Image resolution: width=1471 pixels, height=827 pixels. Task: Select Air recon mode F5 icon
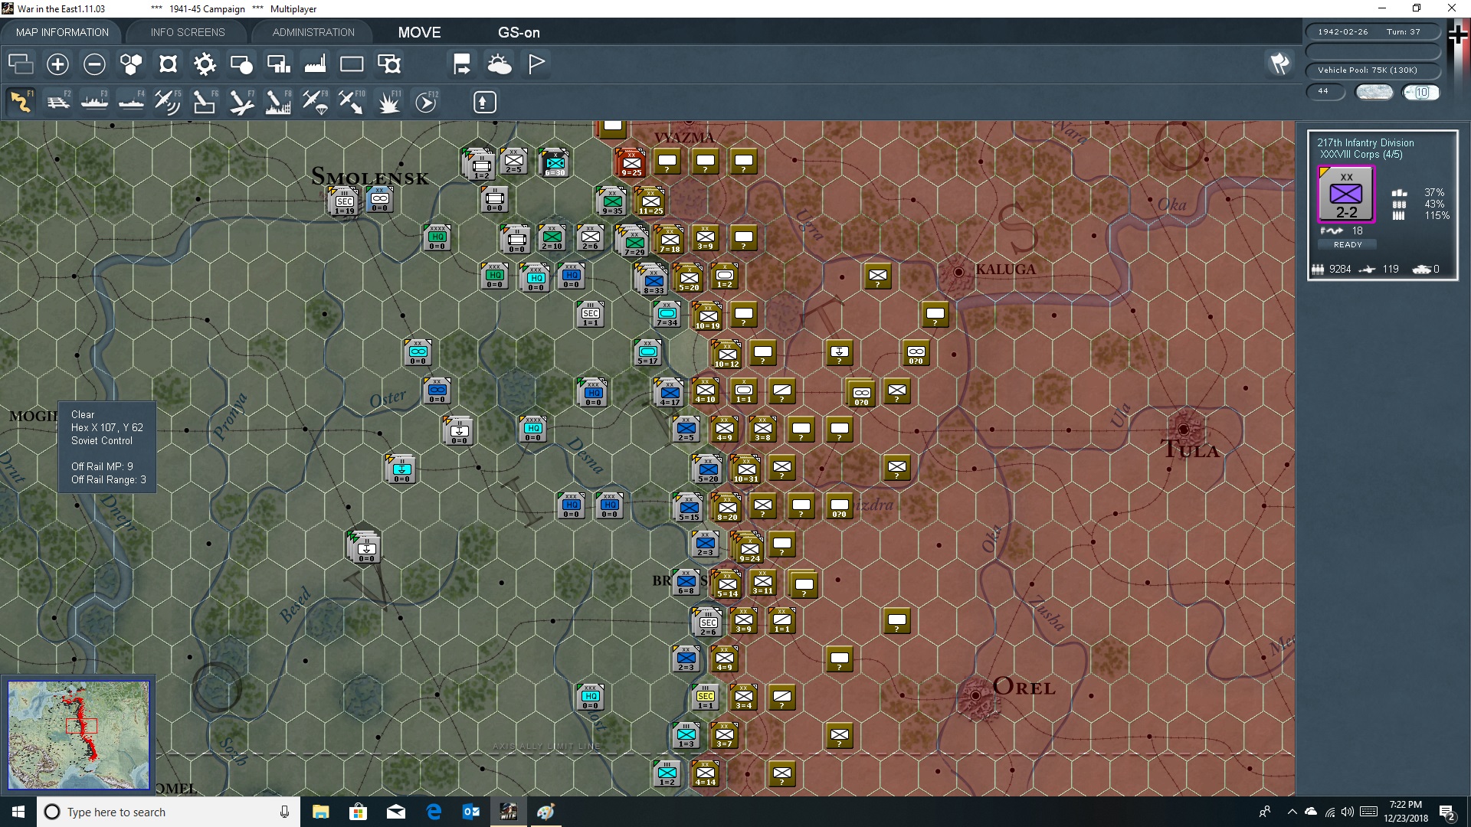coord(168,102)
